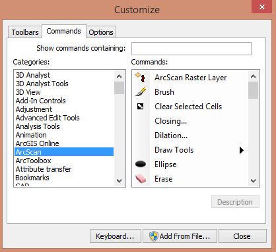Click Categories list scroll up arrow

120,76
